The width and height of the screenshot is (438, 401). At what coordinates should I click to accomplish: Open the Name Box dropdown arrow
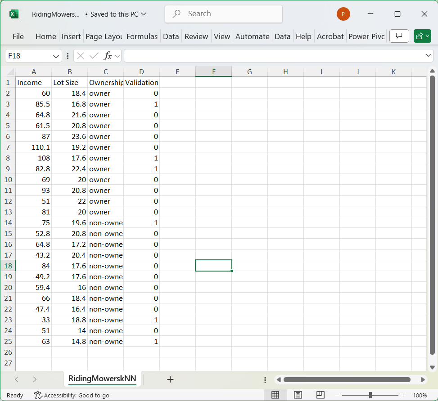point(56,56)
